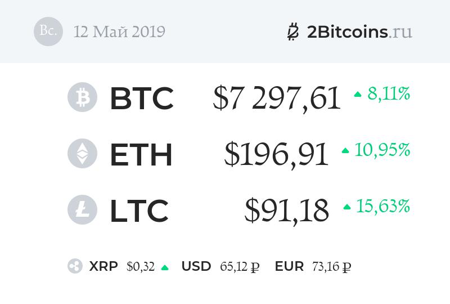Click the EUR rate 73,16 ₽

click(332, 267)
